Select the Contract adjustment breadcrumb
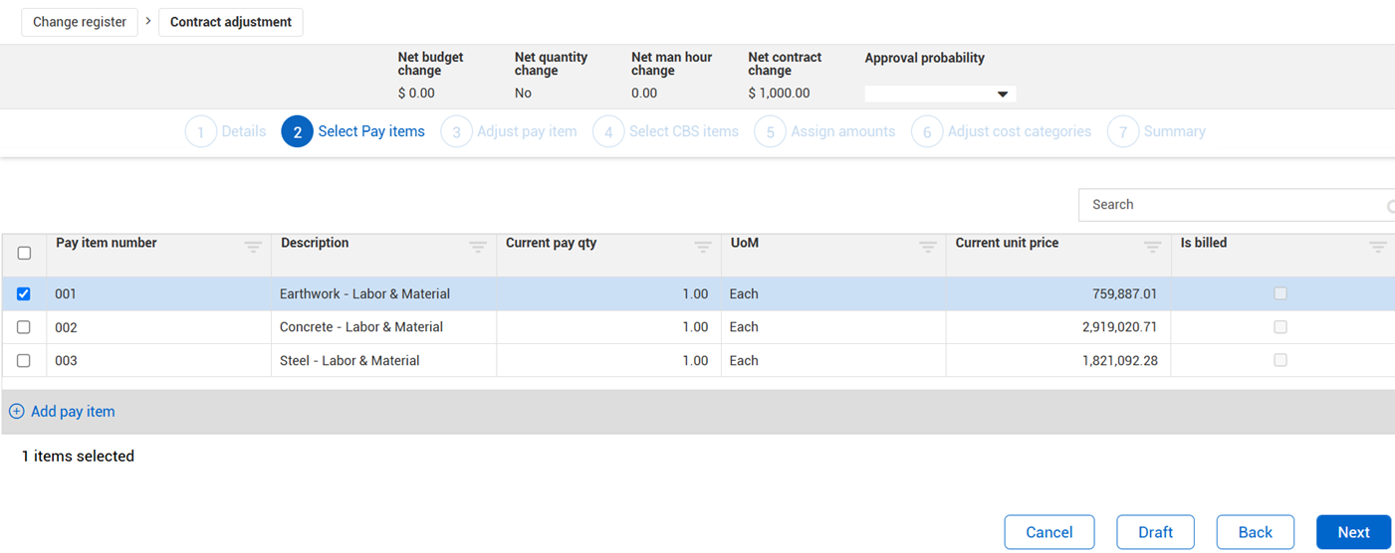Image resolution: width=1395 pixels, height=553 pixels. tap(231, 22)
